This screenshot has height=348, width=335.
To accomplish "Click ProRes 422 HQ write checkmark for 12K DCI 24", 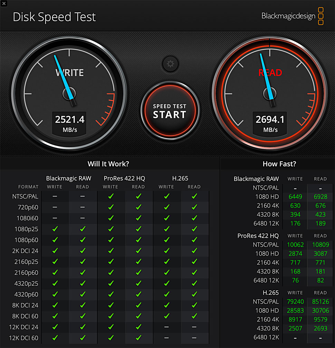I will pyautogui.click(x=111, y=327).
